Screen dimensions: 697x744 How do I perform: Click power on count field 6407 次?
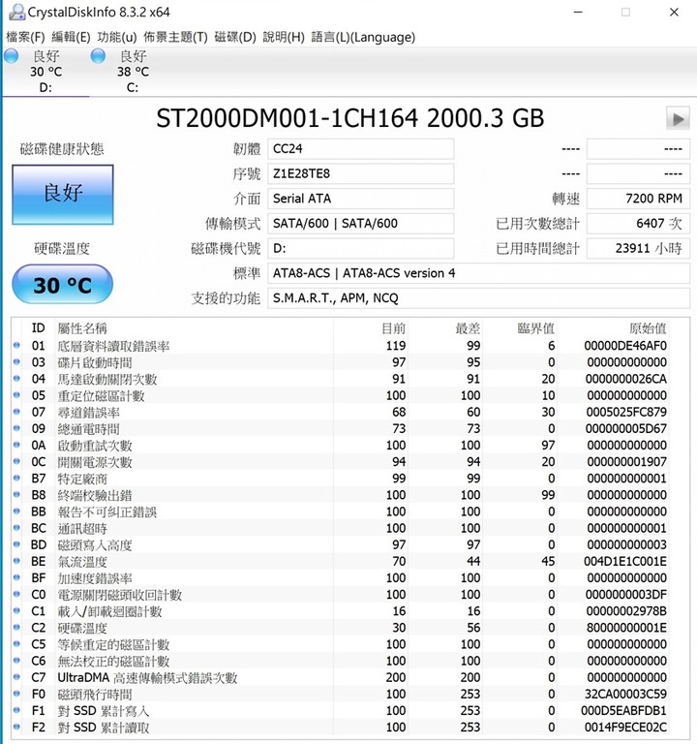(x=638, y=224)
